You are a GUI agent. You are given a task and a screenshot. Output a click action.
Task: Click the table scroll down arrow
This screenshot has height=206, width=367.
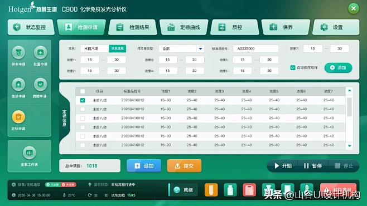click(350, 146)
